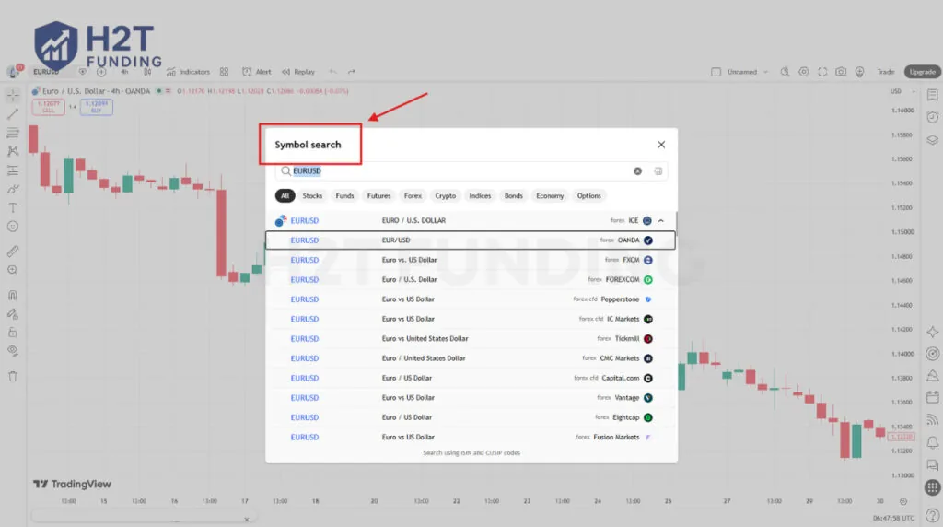Click the blue BUY price button
This screenshot has height=527, width=943.
(96, 107)
